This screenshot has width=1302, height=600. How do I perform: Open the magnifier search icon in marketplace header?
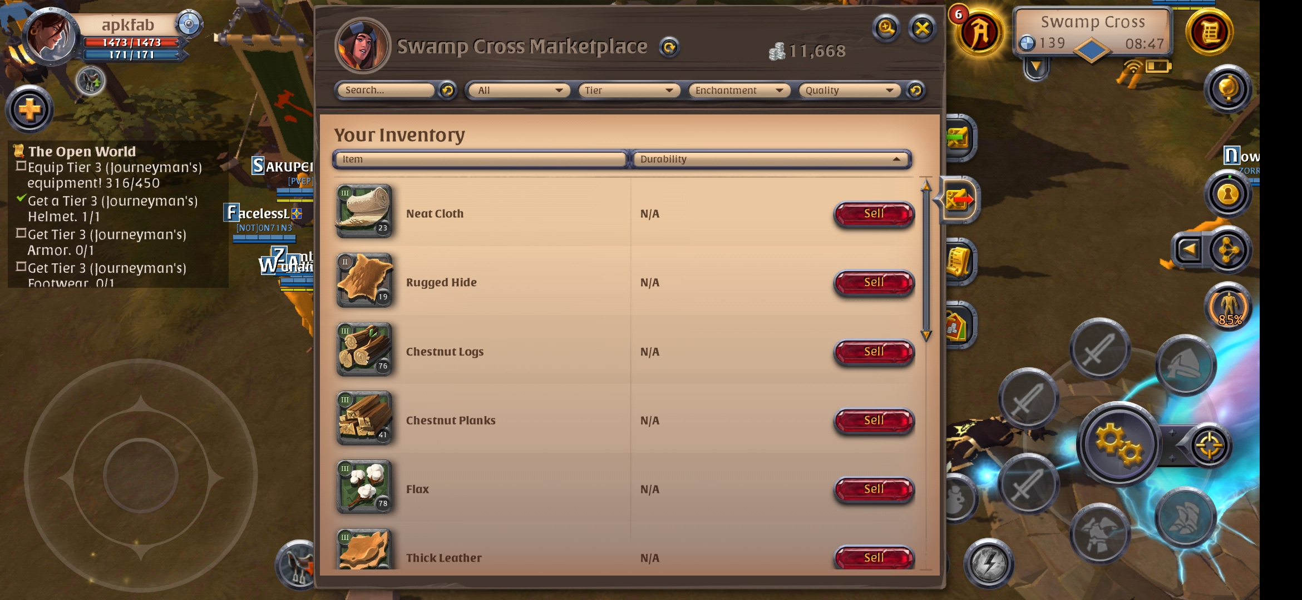(x=886, y=28)
